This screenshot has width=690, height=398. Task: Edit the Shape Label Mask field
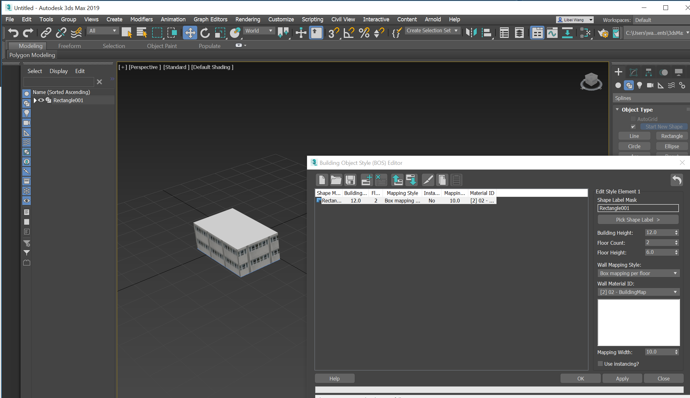[x=638, y=208]
